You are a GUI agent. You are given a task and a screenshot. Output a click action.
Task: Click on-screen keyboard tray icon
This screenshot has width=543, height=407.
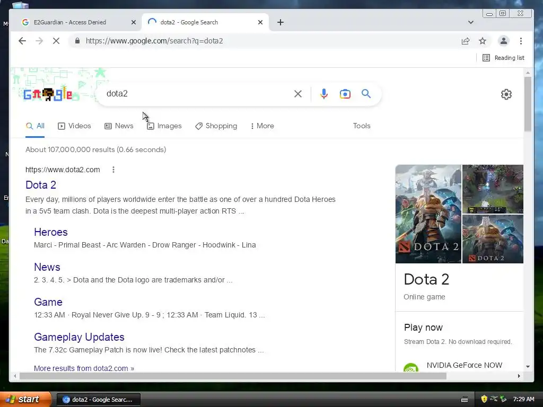click(465, 400)
